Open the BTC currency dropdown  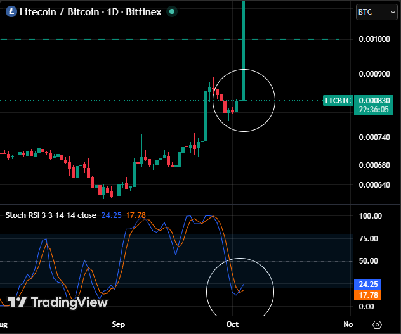coord(376,12)
